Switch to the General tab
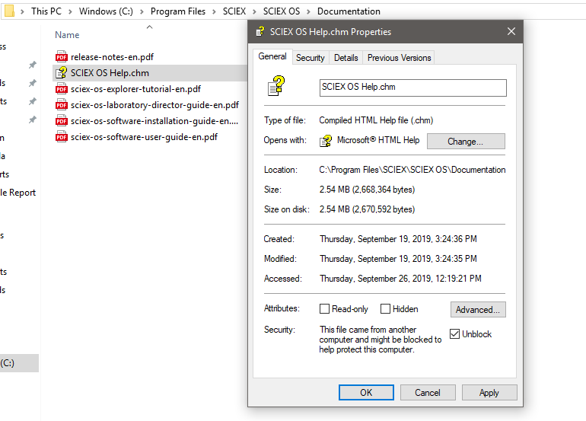Viewport: 586px width, 421px height. click(x=272, y=56)
